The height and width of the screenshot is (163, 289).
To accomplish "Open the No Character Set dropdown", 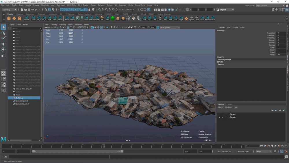I will pos(225,151).
